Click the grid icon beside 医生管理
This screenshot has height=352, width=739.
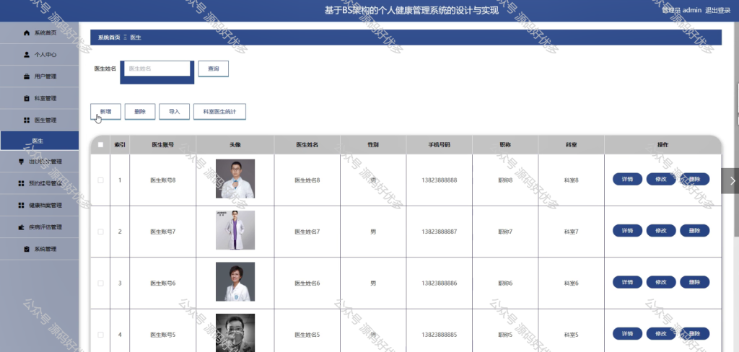point(27,120)
